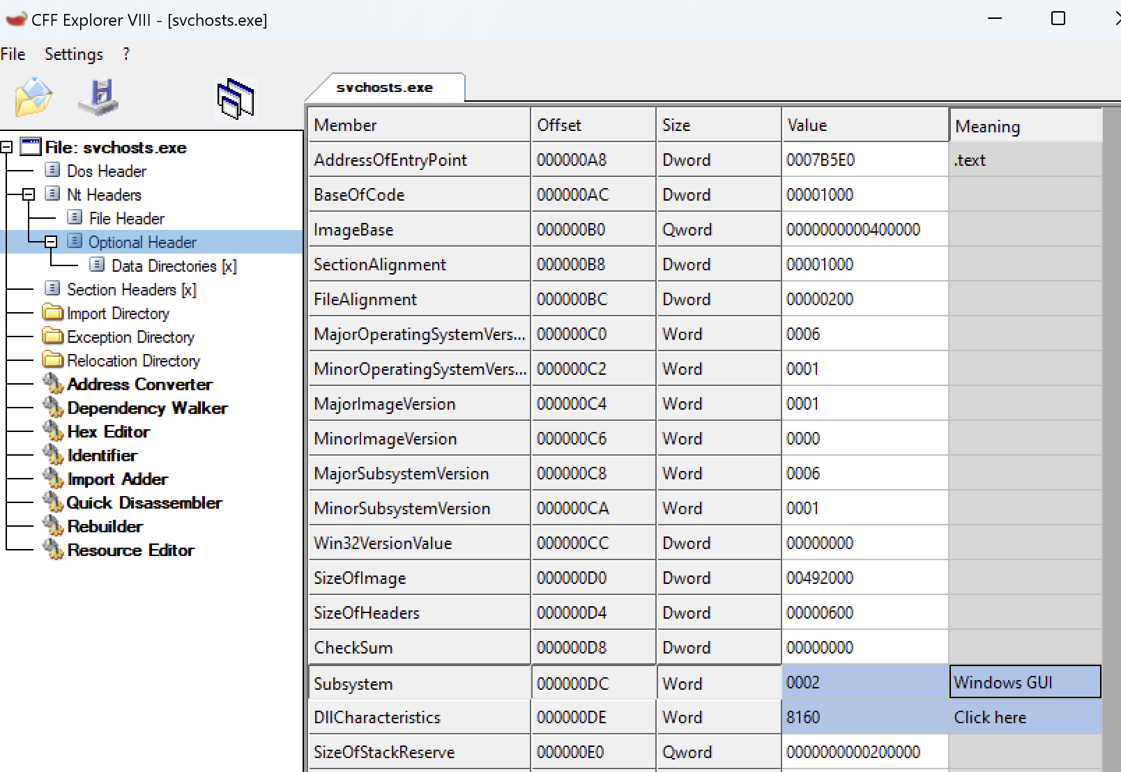Click the Resource Editor gear icon
1121x772 pixels.
52,550
